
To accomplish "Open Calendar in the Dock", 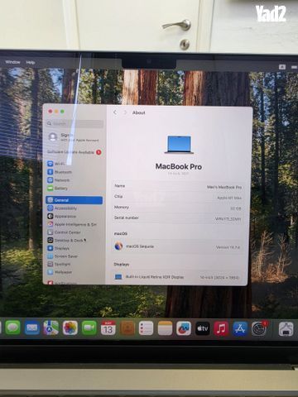I will 108,328.
